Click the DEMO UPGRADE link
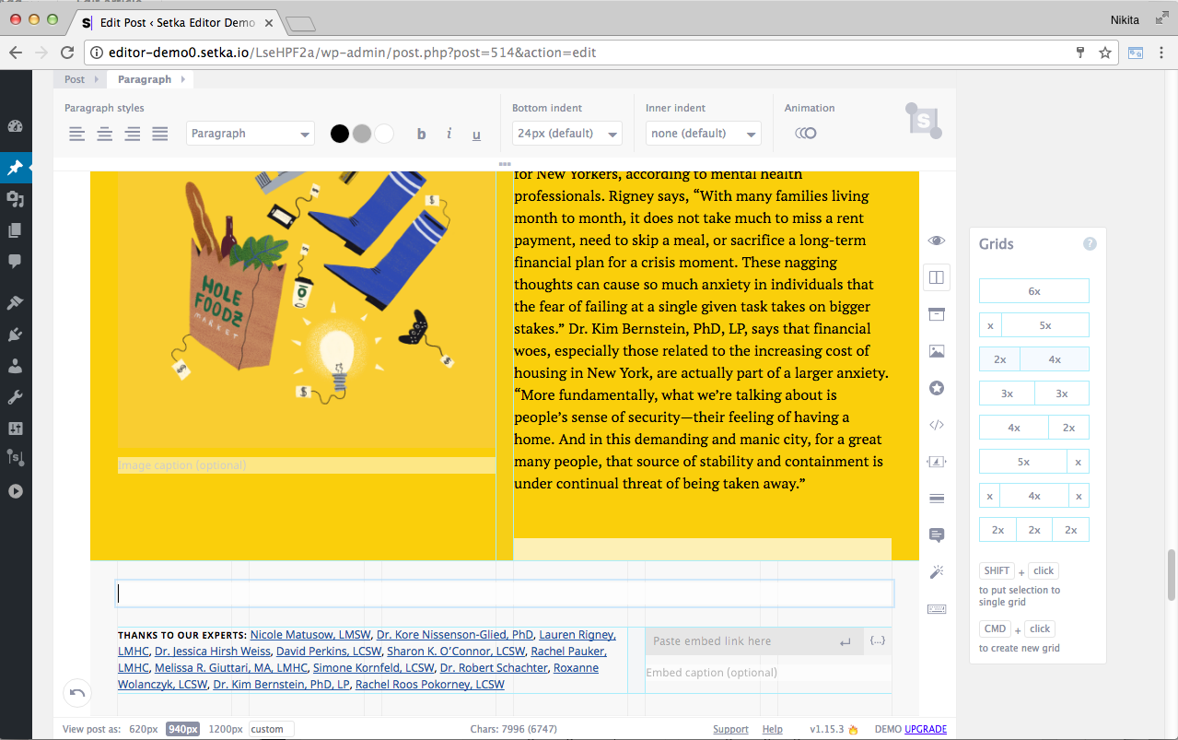Image resolution: width=1178 pixels, height=740 pixels. point(927,728)
